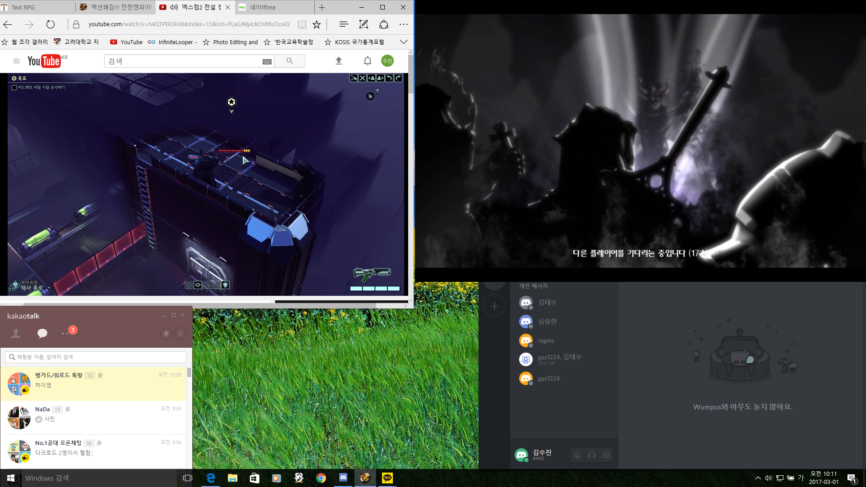
Task: Click the 김수진 Discord user avatar
Action: (x=521, y=455)
